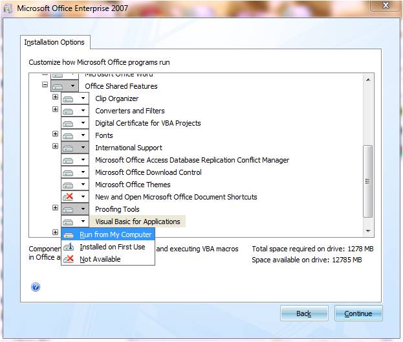Open dropdown arrow for Document Shortcuts
This screenshot has height=342, width=403.
tap(83, 197)
